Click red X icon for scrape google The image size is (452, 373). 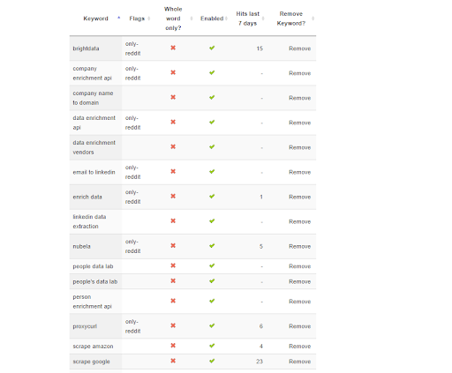(x=173, y=361)
